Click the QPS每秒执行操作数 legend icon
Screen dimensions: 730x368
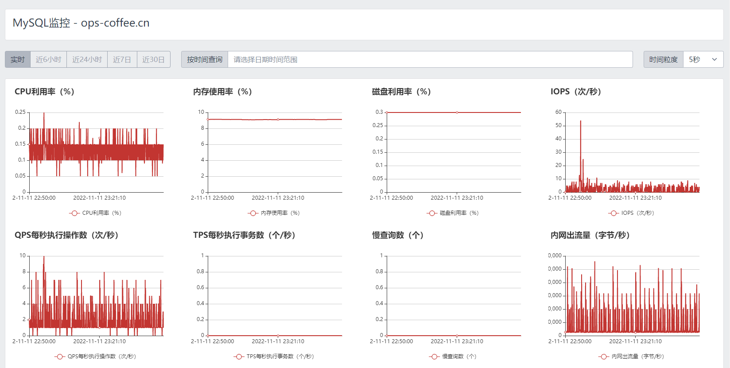click(60, 356)
